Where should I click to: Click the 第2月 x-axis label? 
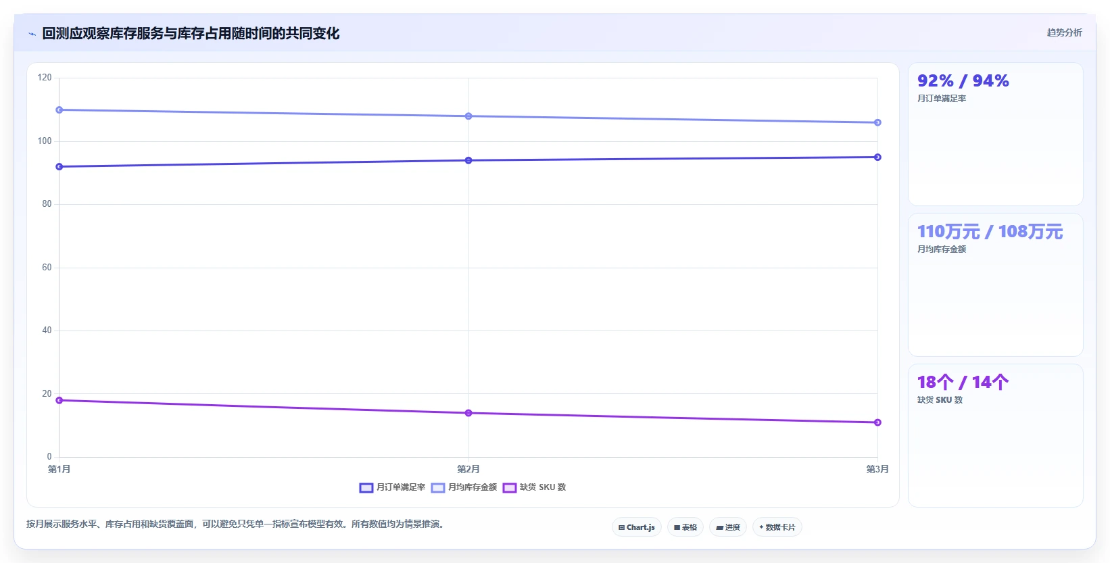pos(468,469)
